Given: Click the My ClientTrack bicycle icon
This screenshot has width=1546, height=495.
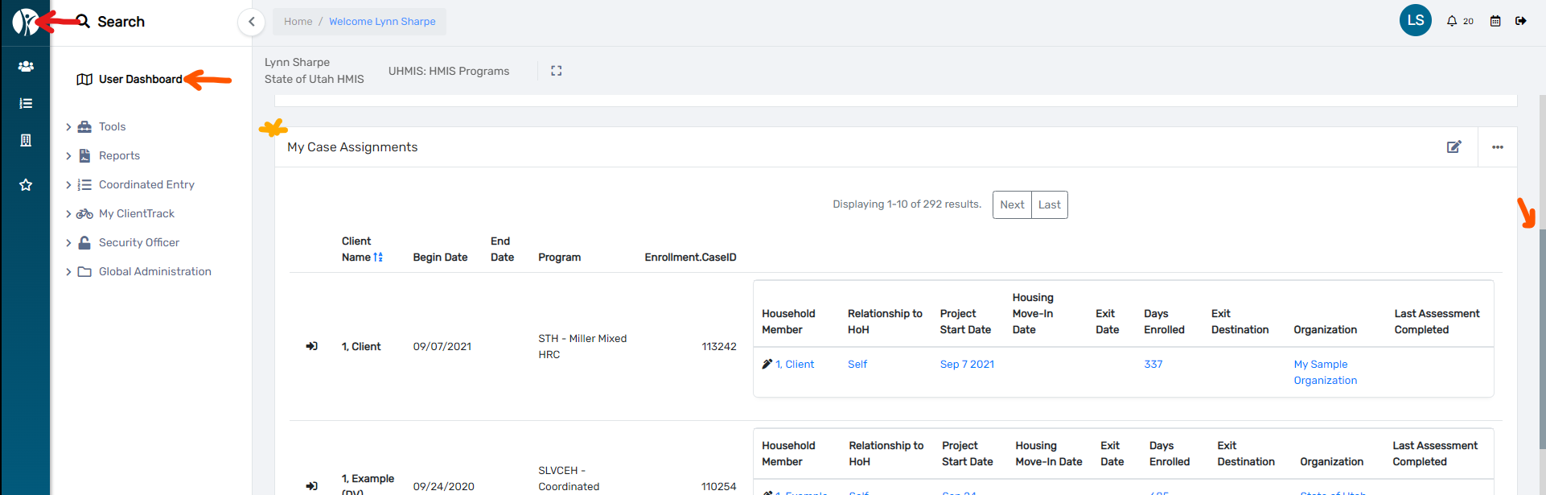Looking at the screenshot, I should pyautogui.click(x=84, y=213).
